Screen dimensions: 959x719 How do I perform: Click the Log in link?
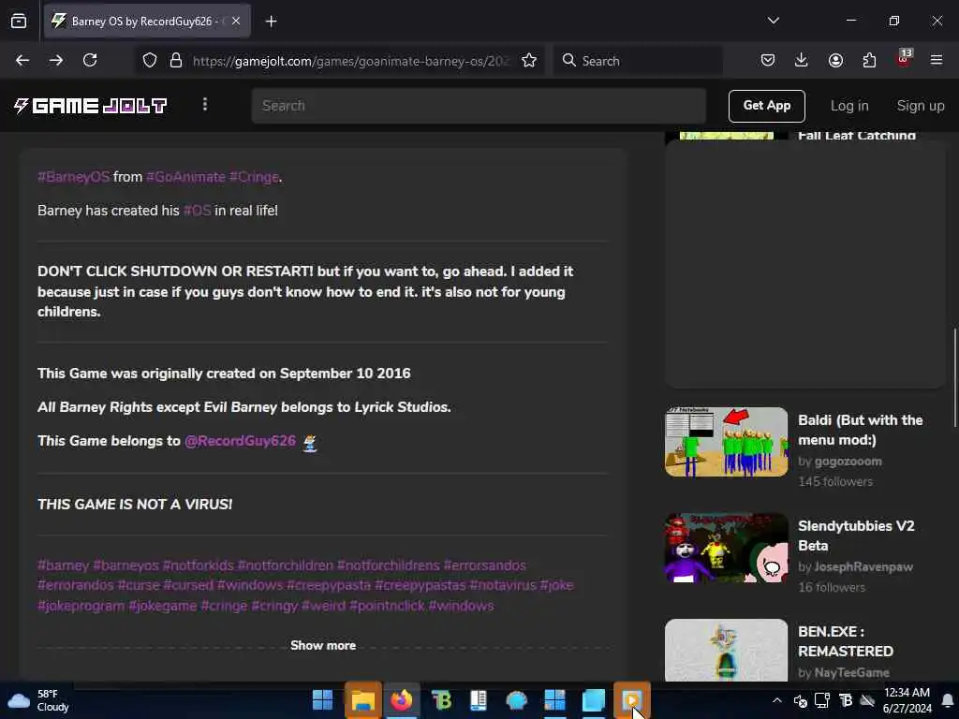point(849,106)
